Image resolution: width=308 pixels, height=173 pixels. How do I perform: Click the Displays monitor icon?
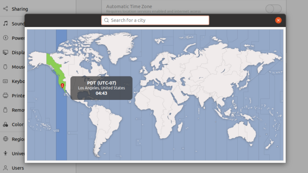coord(6,52)
